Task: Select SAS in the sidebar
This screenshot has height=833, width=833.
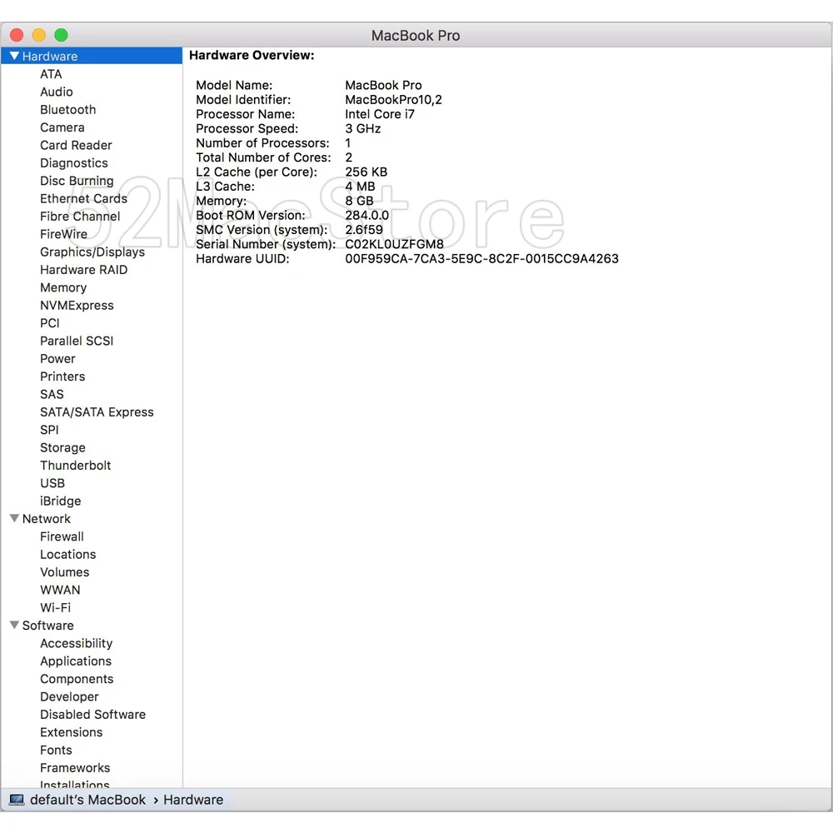Action: 52,394
